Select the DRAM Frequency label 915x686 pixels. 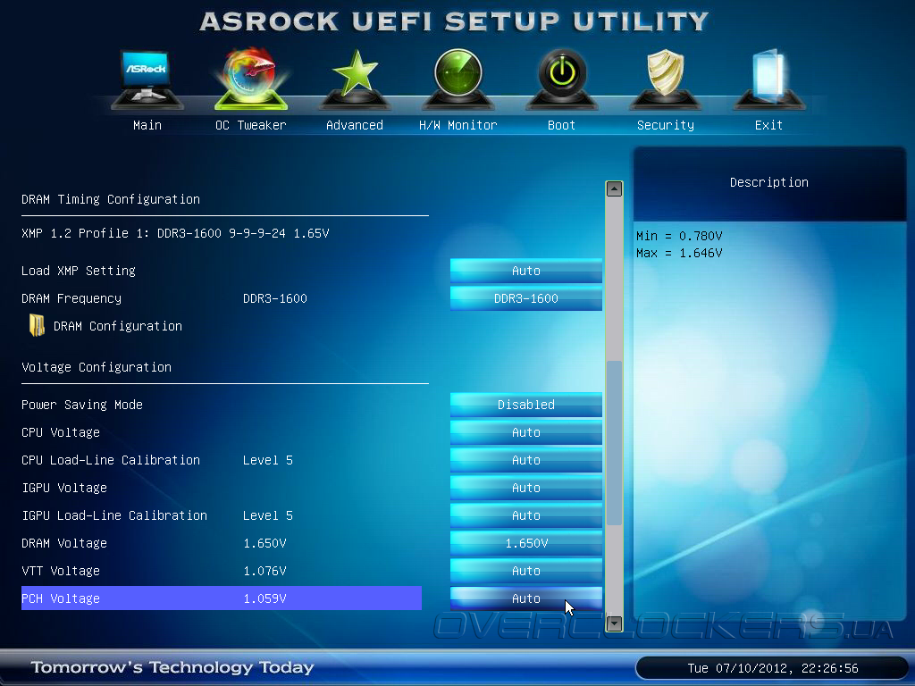pyautogui.click(x=71, y=298)
